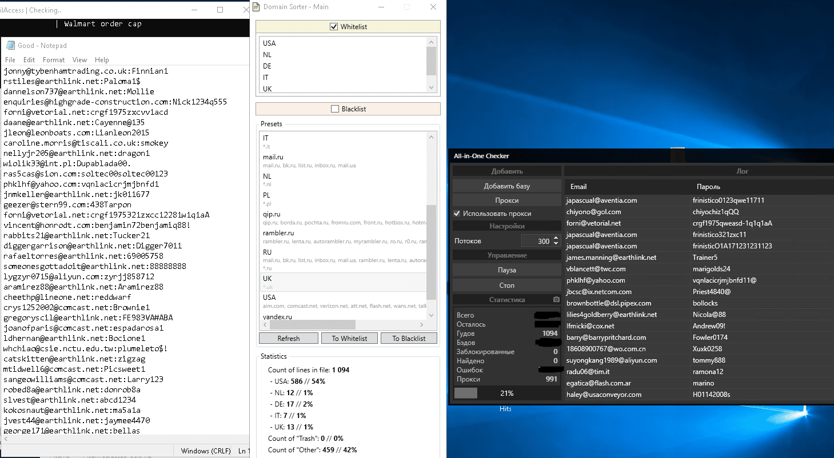
Task: Click the Notepad icon in the Good title bar
Action: (10, 46)
